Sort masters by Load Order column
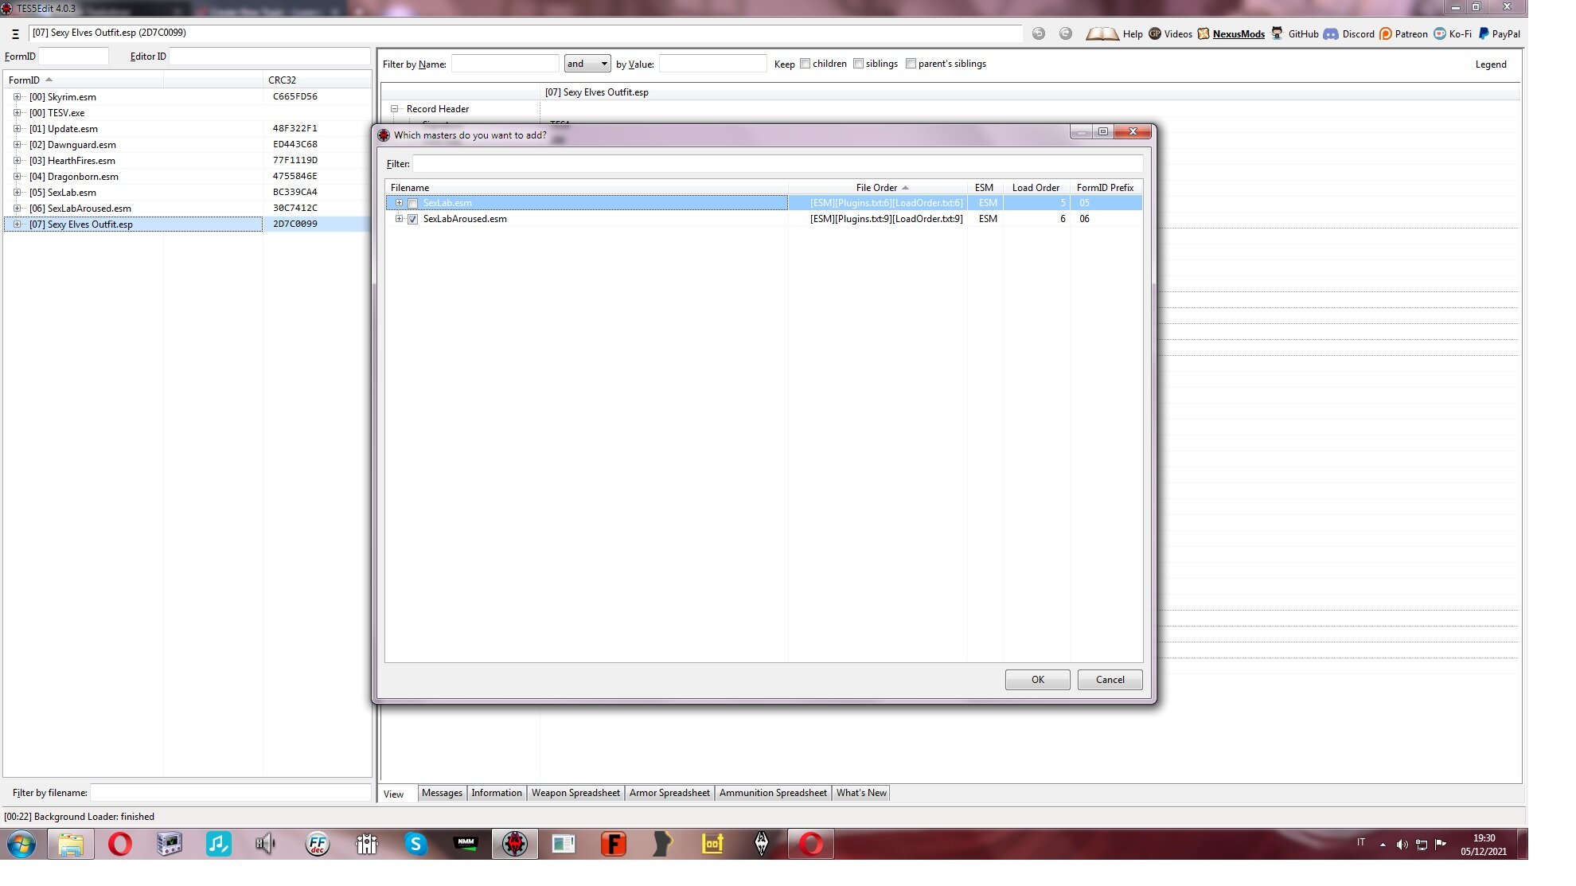This screenshot has width=1576, height=886. click(x=1036, y=188)
